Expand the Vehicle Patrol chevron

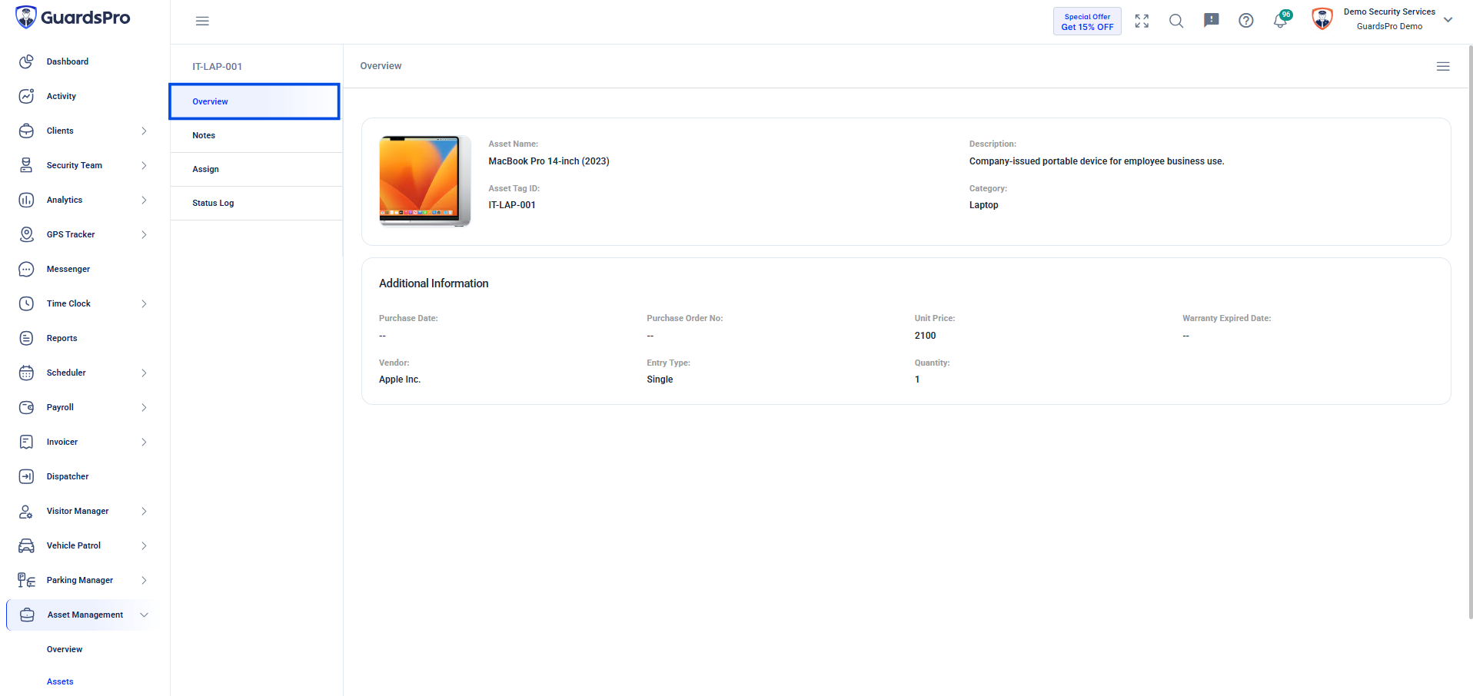coord(144,545)
